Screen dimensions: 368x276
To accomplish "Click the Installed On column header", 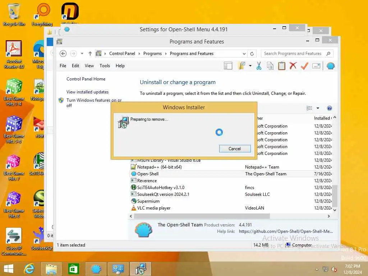I will (323, 118).
